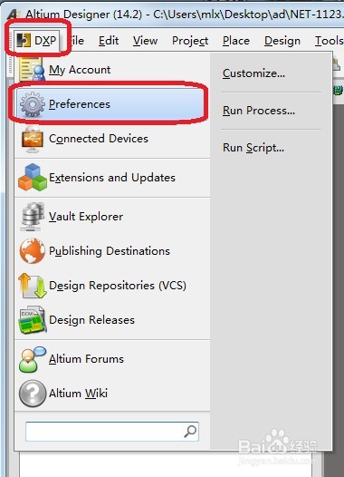Choose Run Process... option

pos(259,111)
